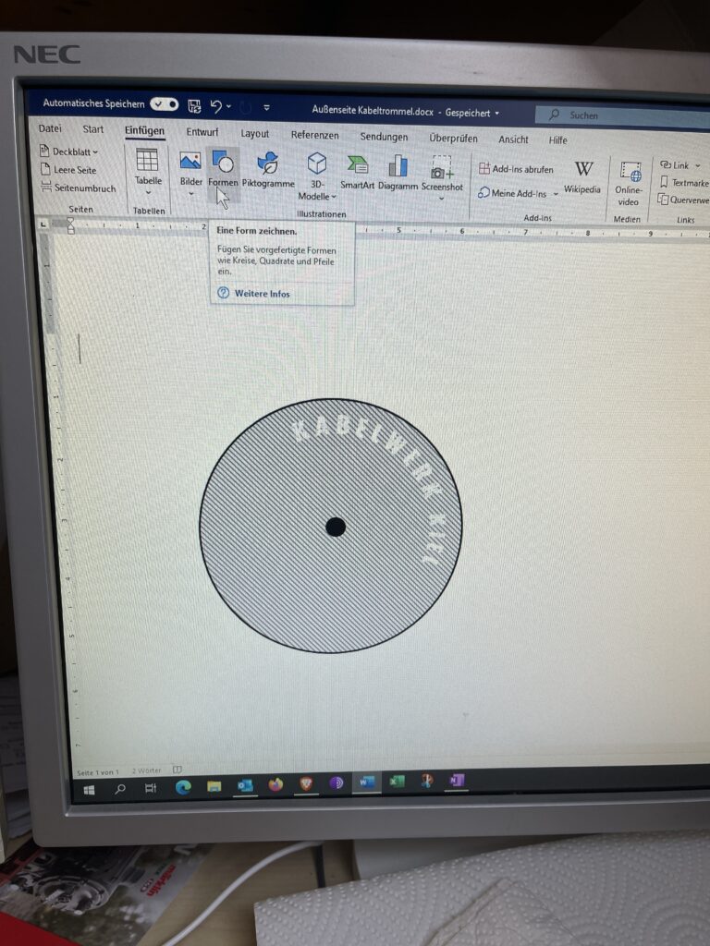The height and width of the screenshot is (946, 710).
Task: Toggle the Automatisches Speichern switch
Action: pos(165,104)
